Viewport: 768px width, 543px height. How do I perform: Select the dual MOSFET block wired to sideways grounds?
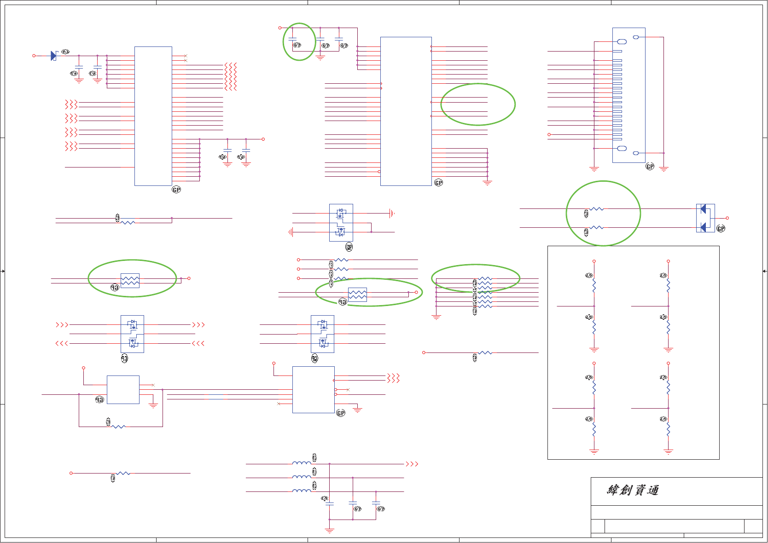coord(341,223)
